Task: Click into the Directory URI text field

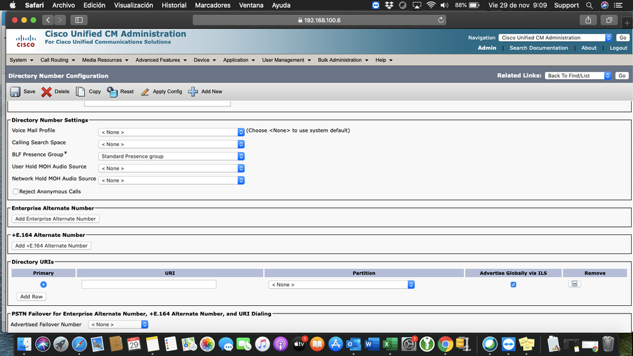Action: 148,284
